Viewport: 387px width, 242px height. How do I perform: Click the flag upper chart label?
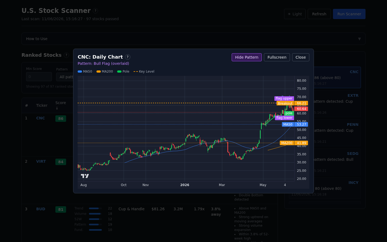[x=284, y=98]
